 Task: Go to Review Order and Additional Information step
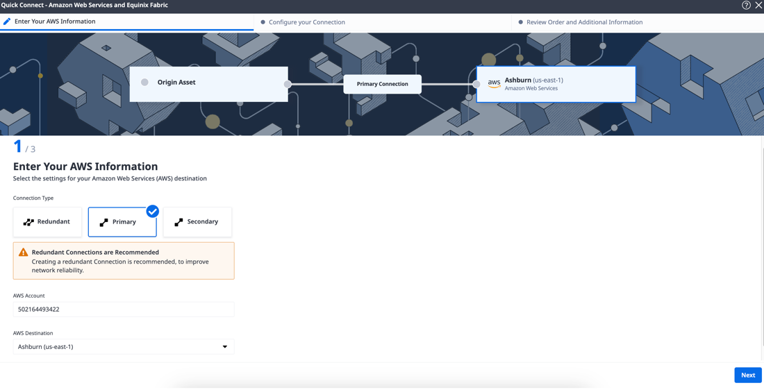[638, 22]
